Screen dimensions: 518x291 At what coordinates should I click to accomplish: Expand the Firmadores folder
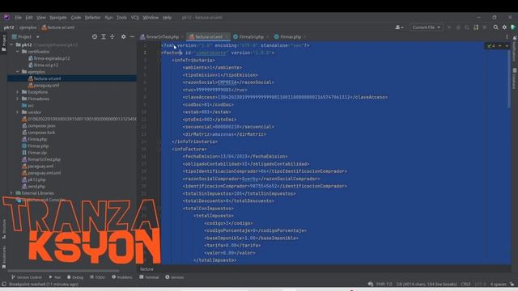pos(18,99)
